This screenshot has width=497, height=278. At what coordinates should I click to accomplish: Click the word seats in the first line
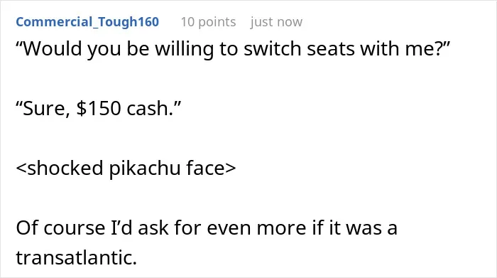tap(331, 49)
